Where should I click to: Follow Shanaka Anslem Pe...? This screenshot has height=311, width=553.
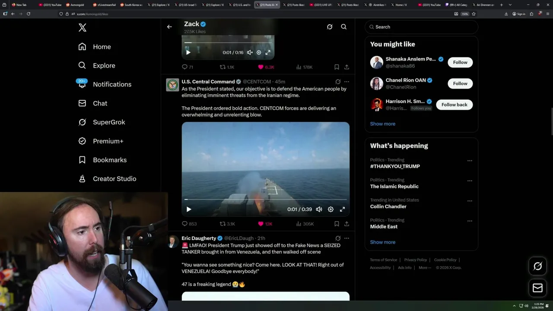point(460,62)
